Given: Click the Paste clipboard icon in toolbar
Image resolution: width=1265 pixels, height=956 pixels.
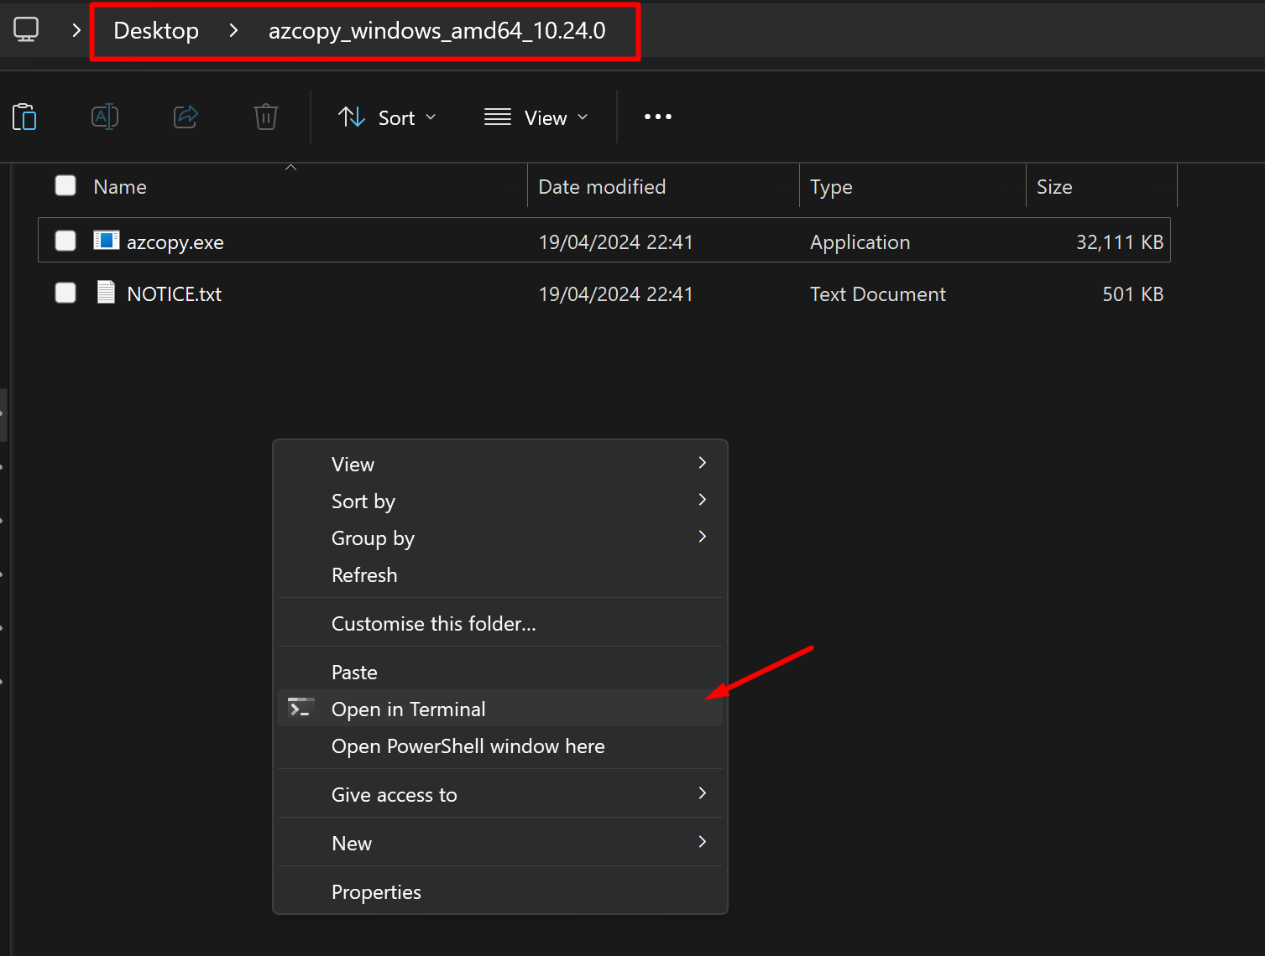Looking at the screenshot, I should click(24, 117).
